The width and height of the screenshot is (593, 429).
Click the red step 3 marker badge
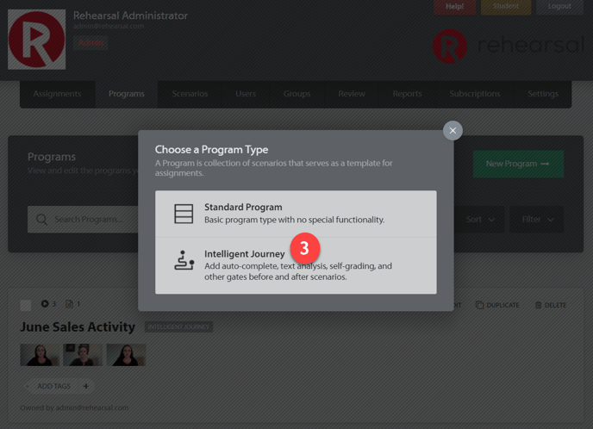tap(305, 249)
